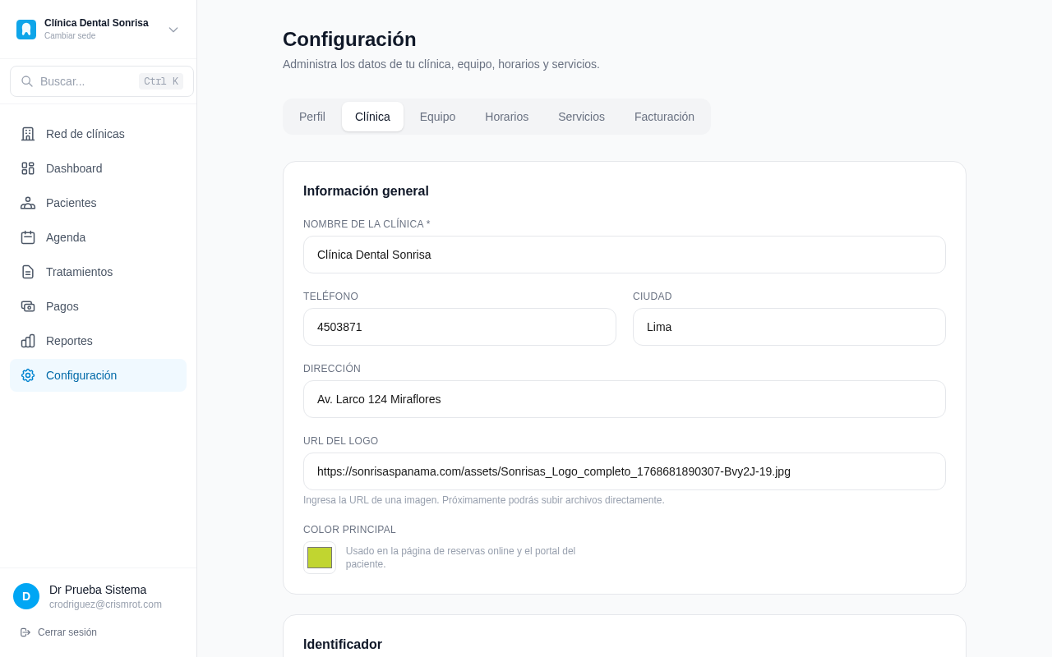The image size is (1052, 657).
Task: Click the Cambiar sede label
Action: click(x=70, y=36)
